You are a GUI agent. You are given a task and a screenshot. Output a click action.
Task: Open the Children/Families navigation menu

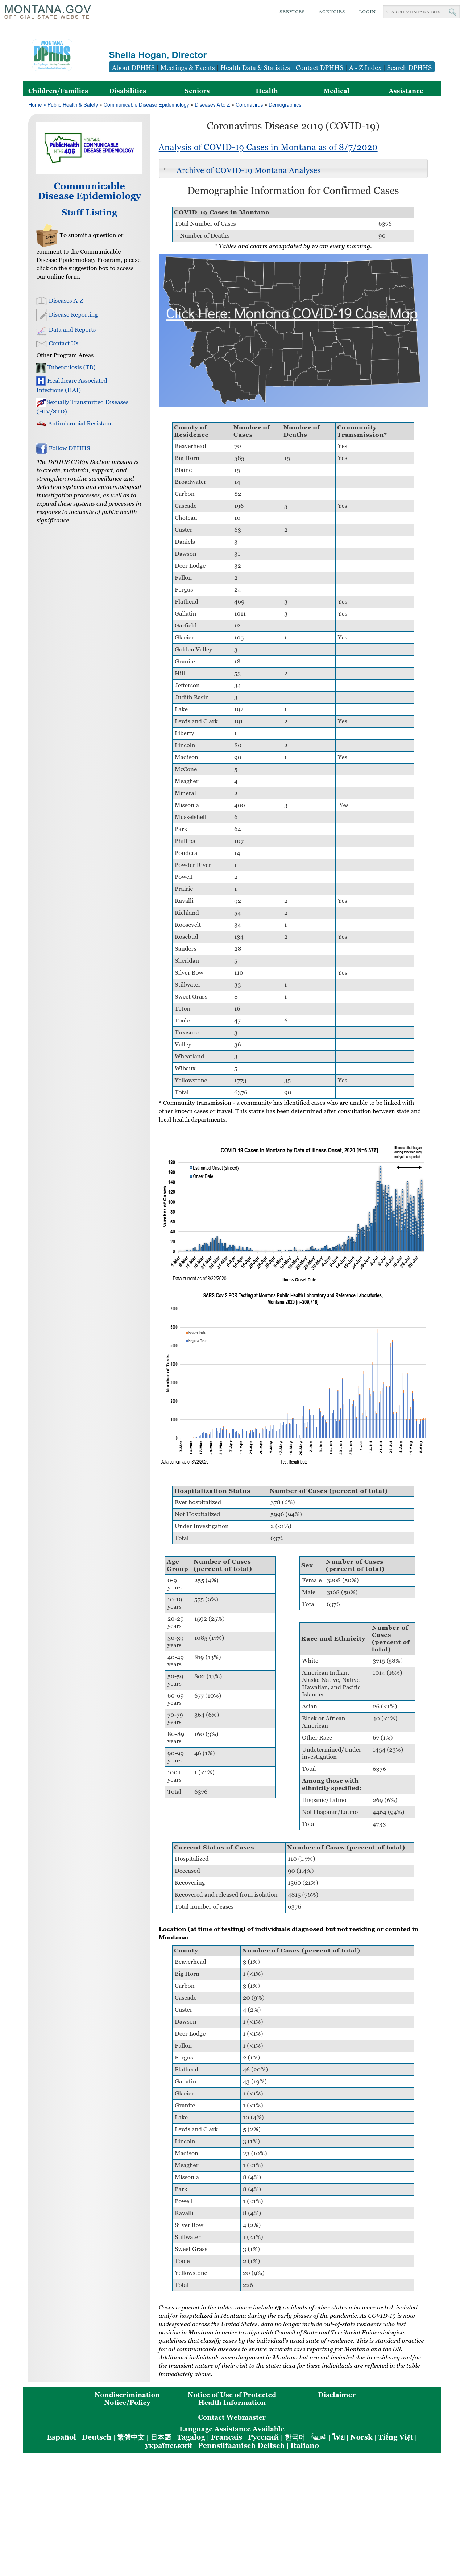coord(58,91)
